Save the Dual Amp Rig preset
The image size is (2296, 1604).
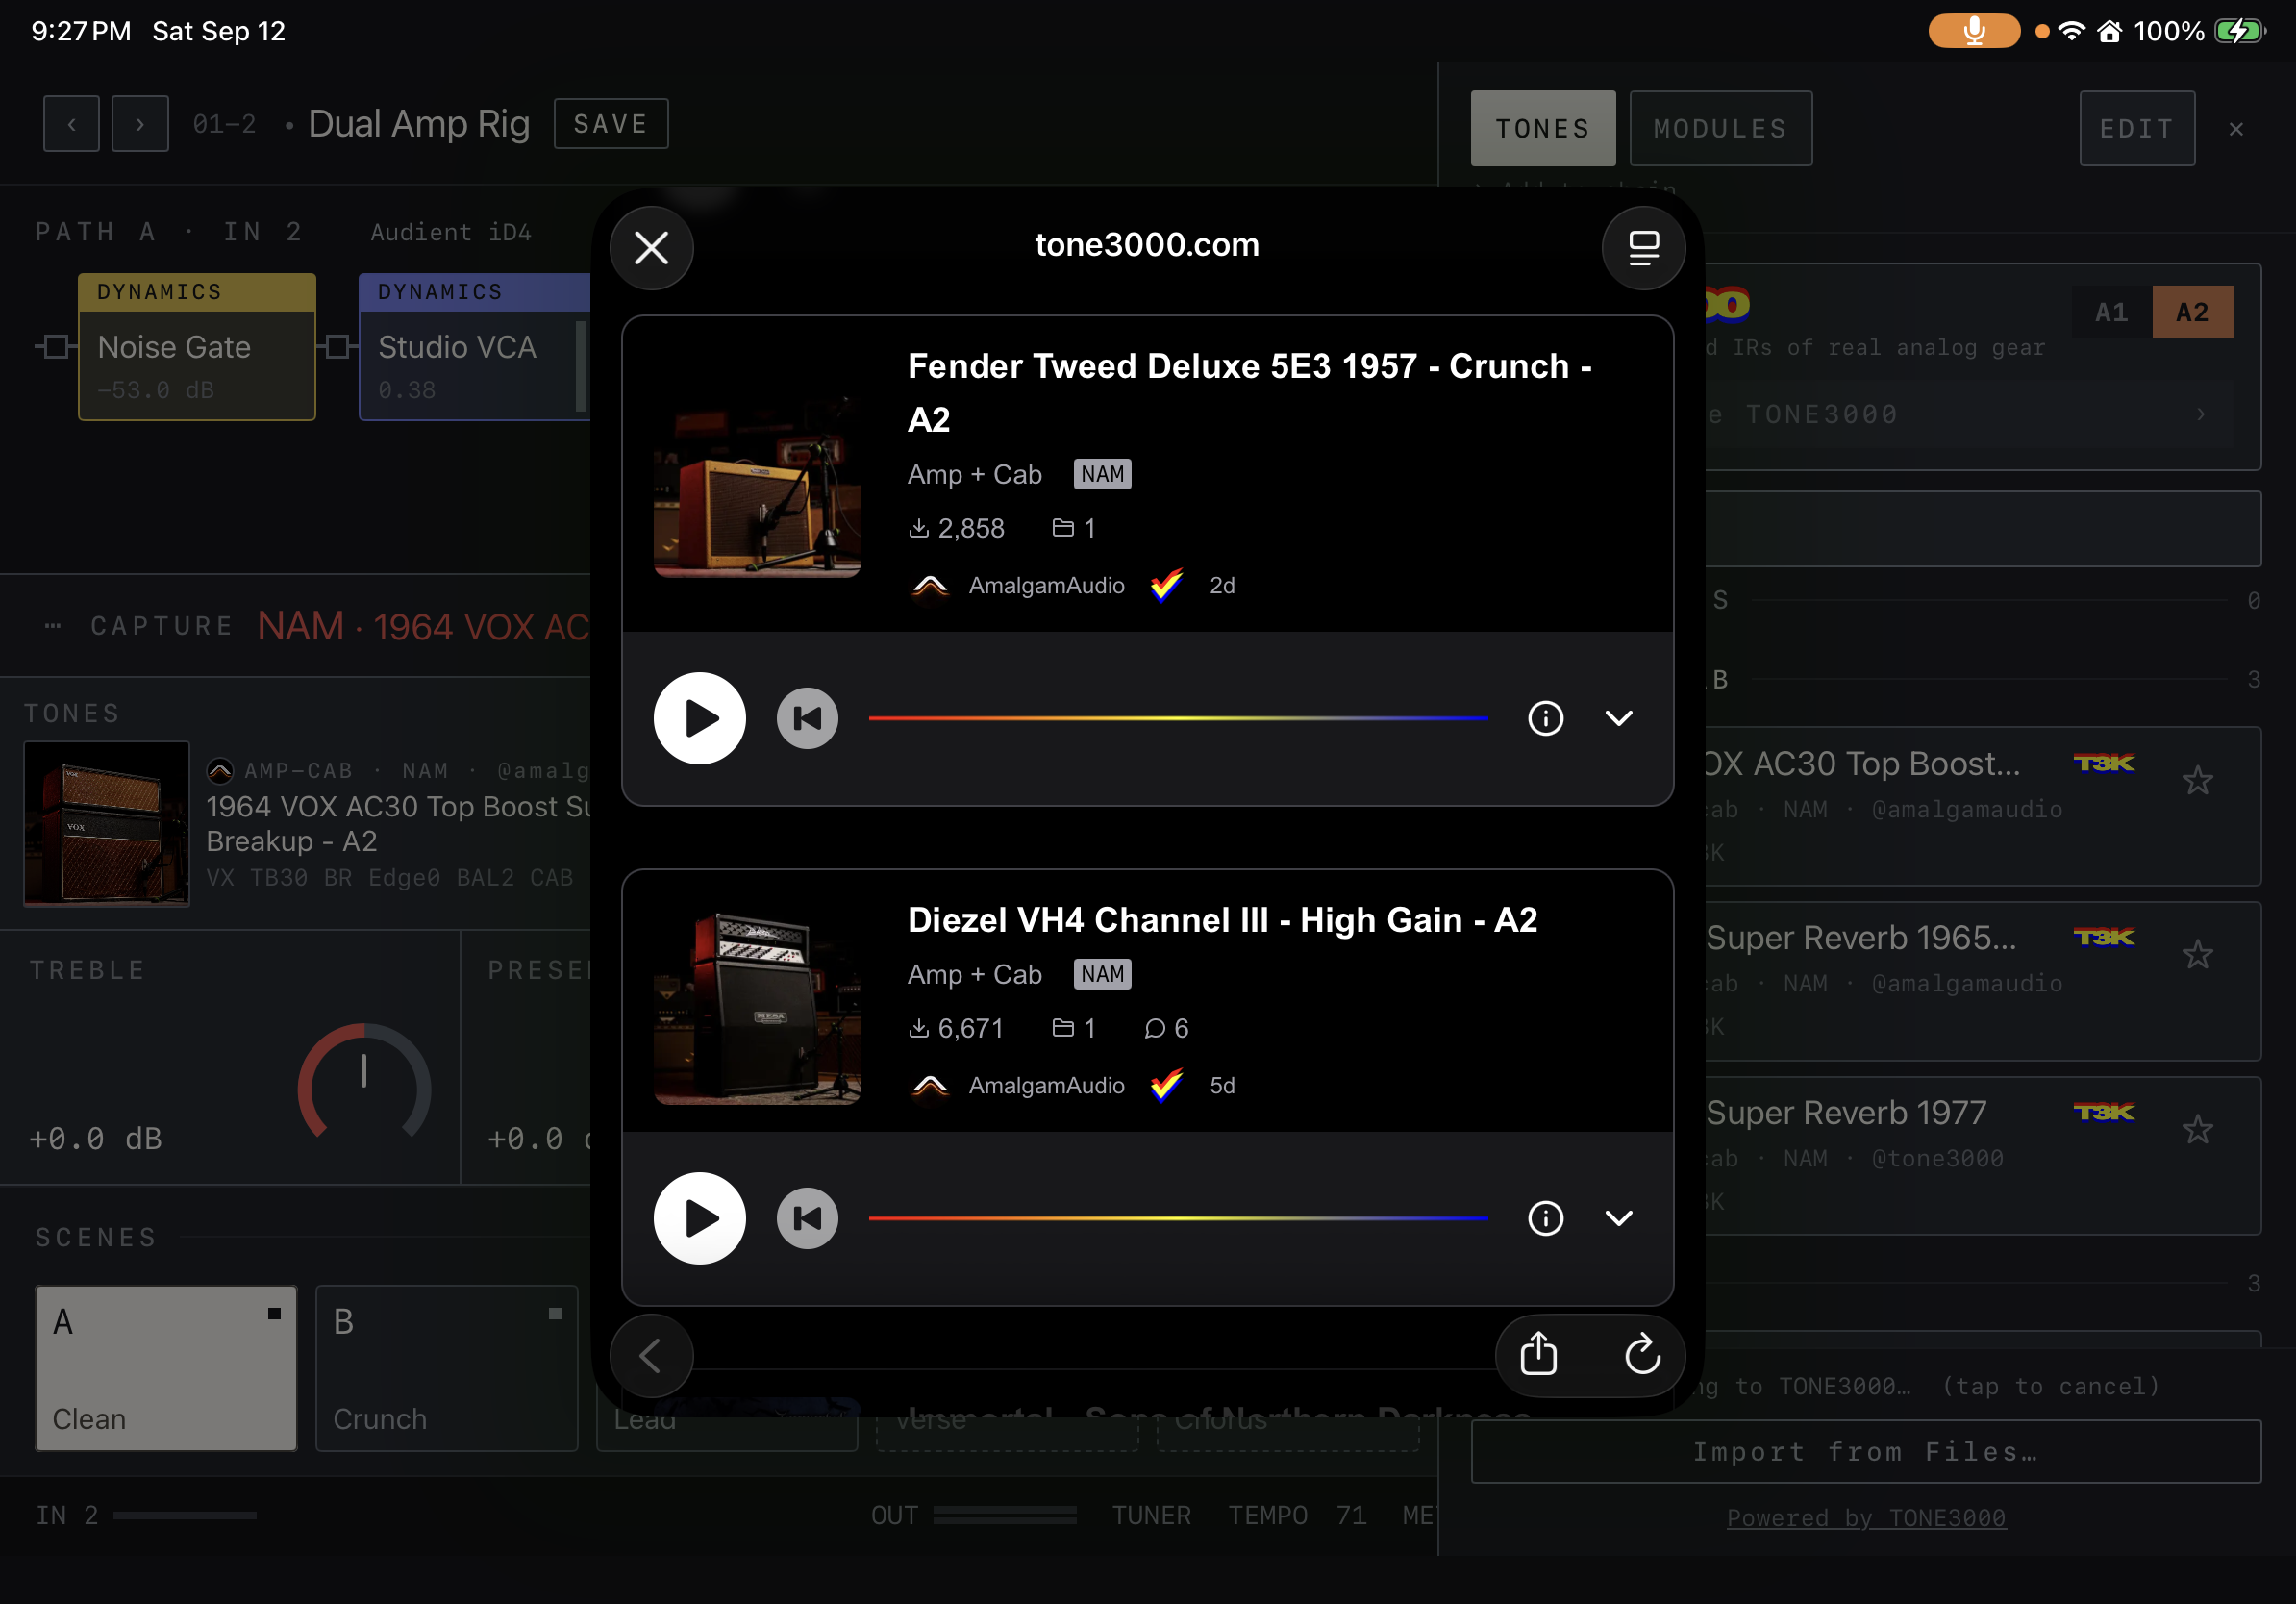point(611,124)
